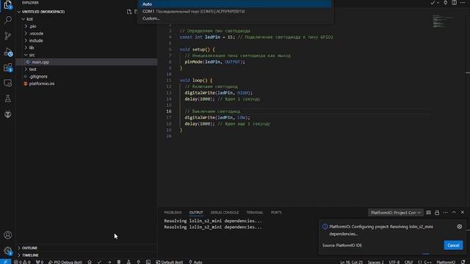
Task: Select the COM1 port option
Action: point(235,11)
